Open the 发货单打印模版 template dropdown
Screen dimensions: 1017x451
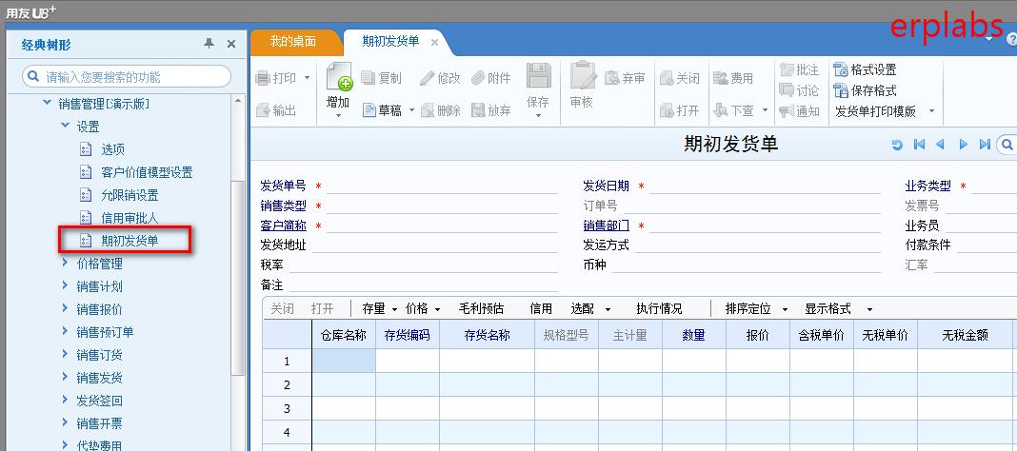[932, 110]
